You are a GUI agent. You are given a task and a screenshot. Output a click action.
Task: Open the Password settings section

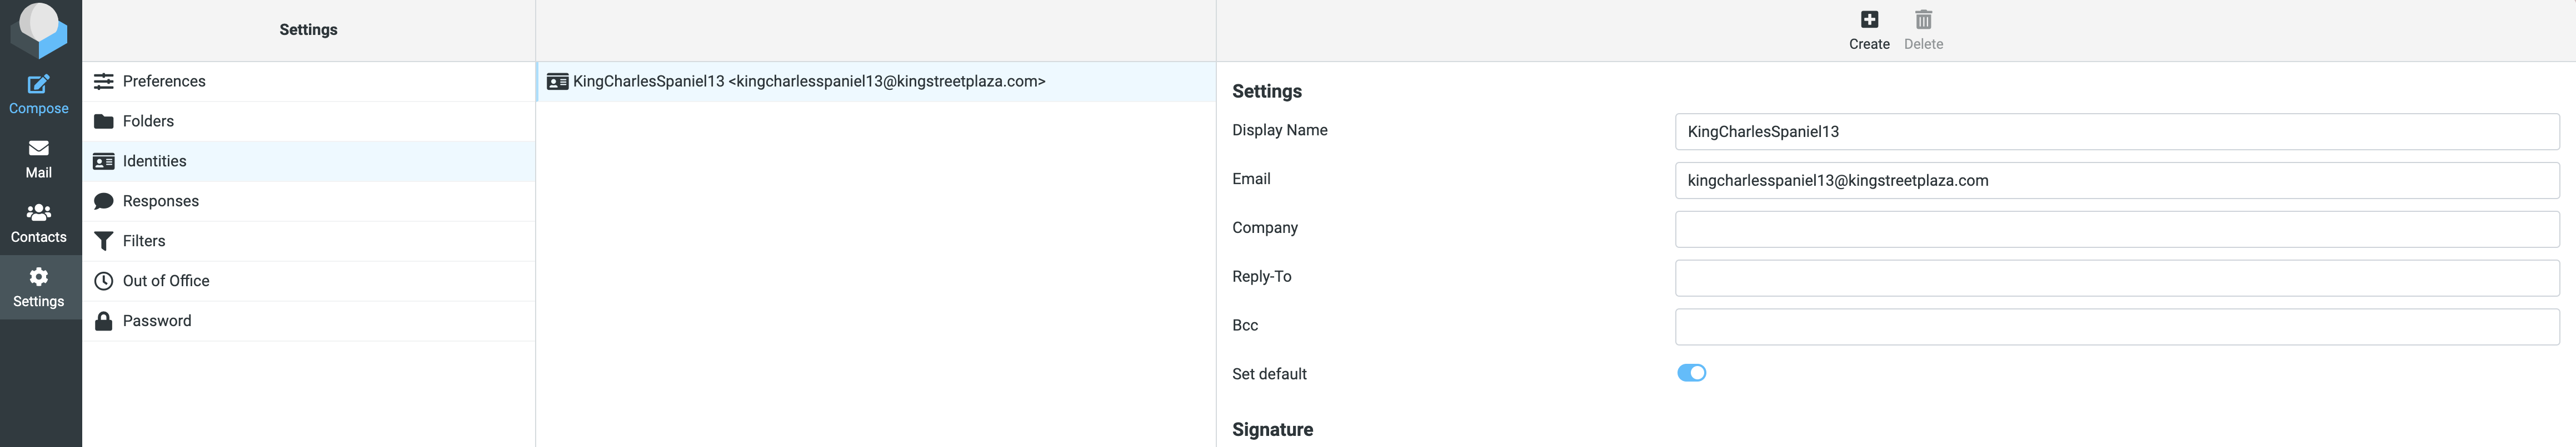(x=157, y=321)
